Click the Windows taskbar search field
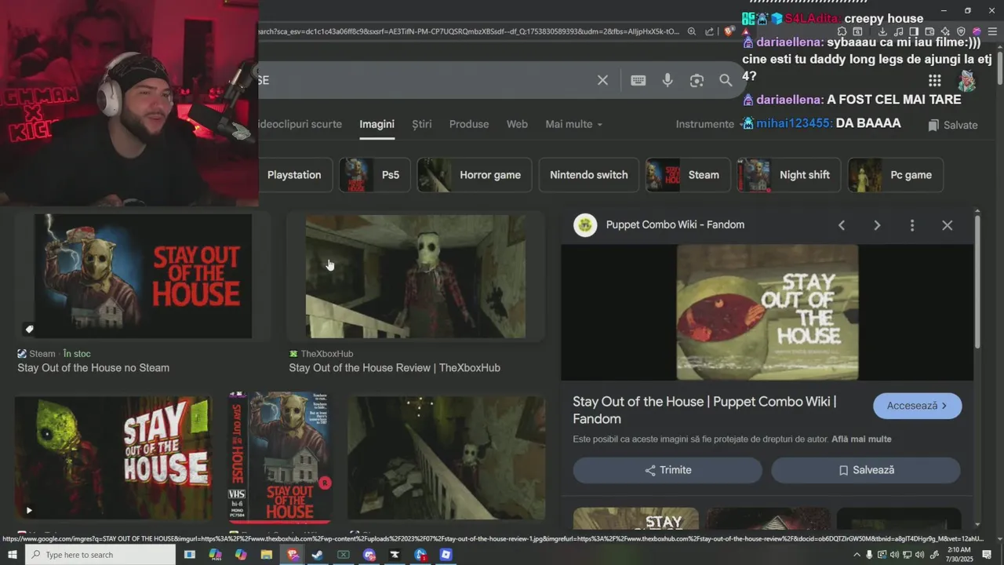Image resolution: width=1004 pixels, height=565 pixels. [100, 555]
